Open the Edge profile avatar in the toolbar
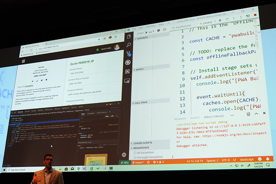 tap(110, 38)
